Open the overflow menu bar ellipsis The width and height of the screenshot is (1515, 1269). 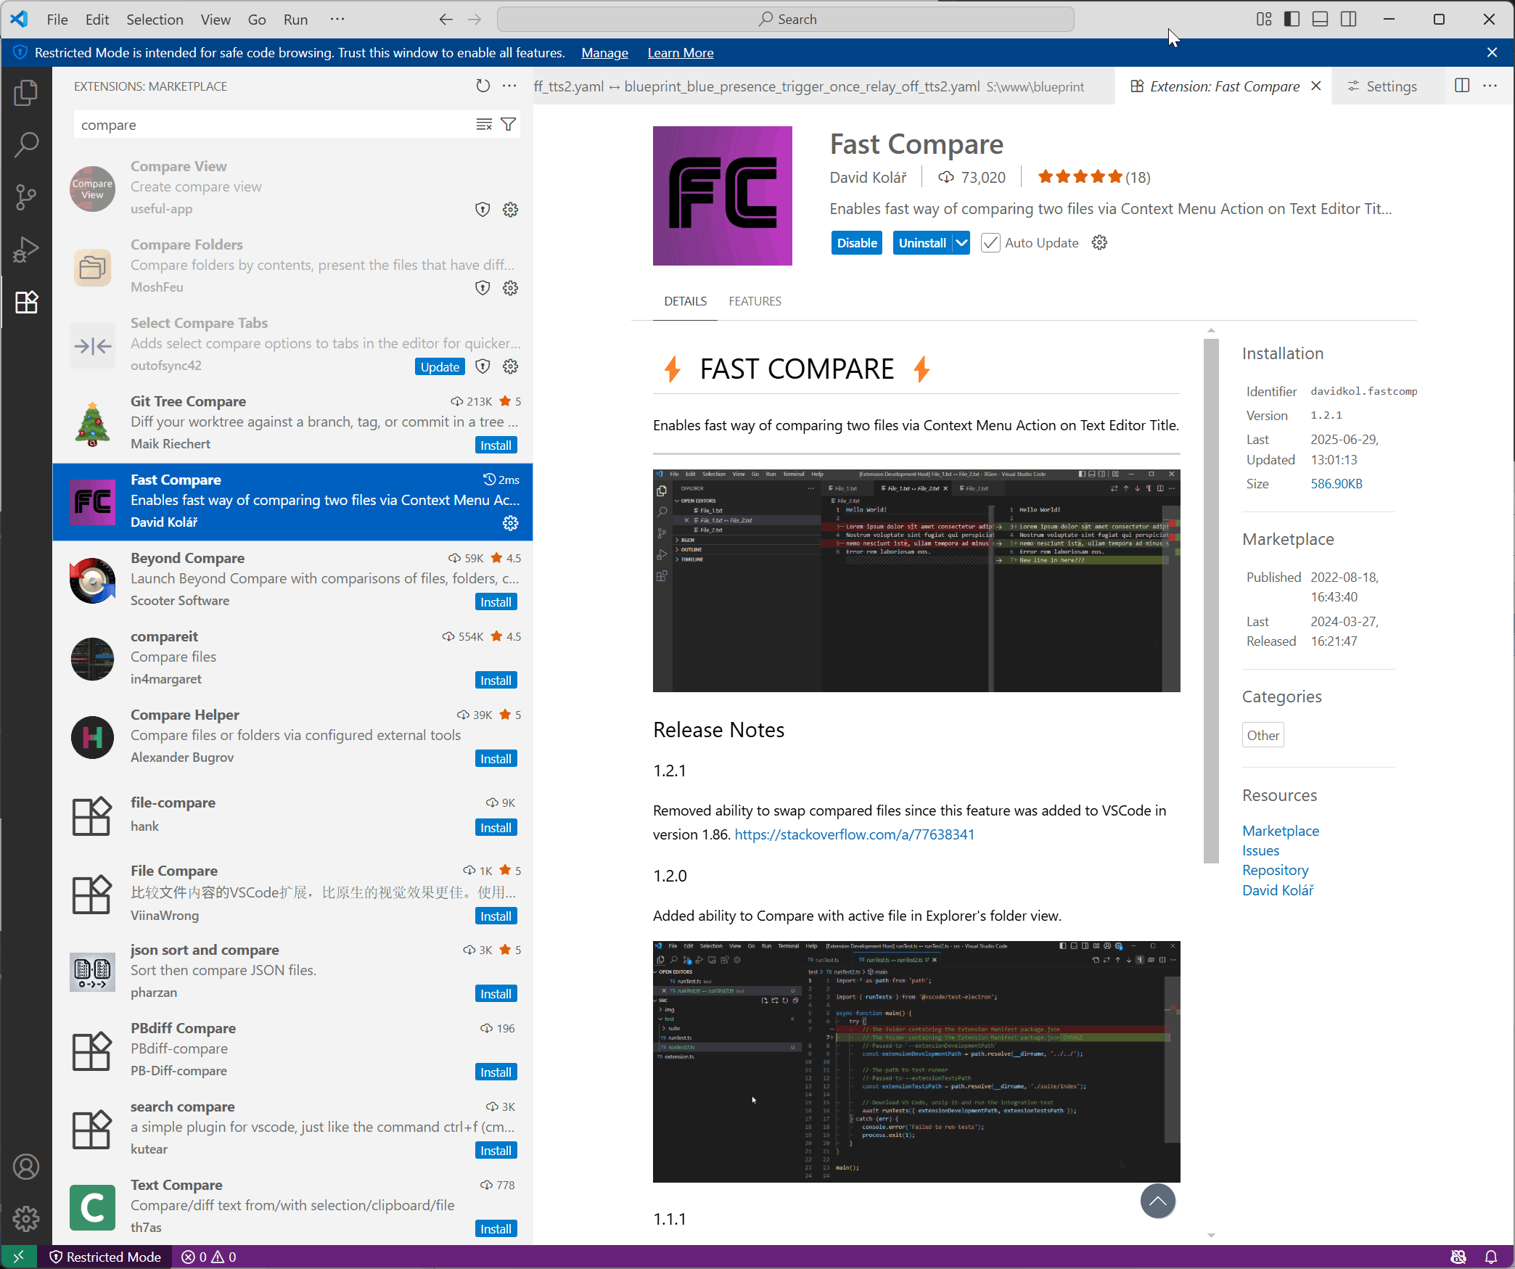(337, 20)
